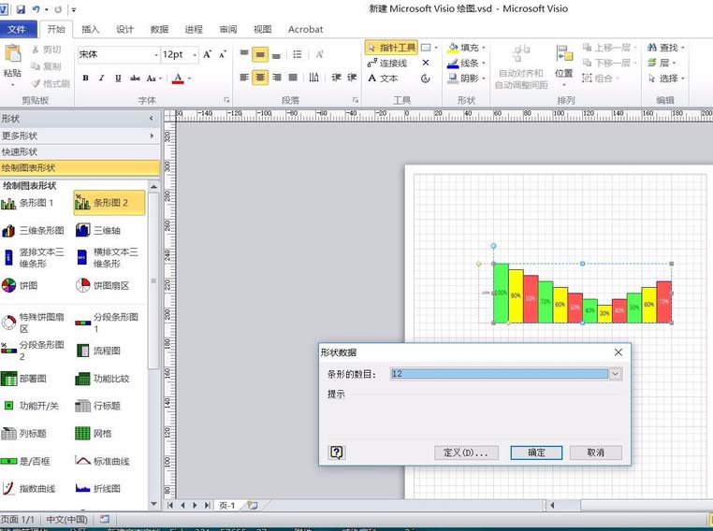The height and width of the screenshot is (531, 713).
Task: Switch to the Acrobat tab
Action: pyautogui.click(x=305, y=30)
